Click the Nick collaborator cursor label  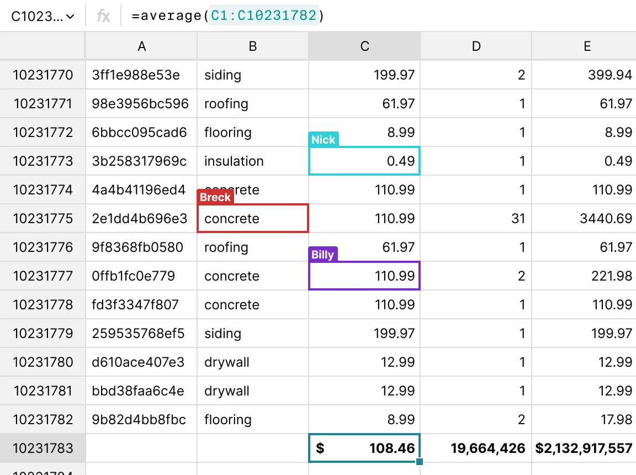point(323,140)
